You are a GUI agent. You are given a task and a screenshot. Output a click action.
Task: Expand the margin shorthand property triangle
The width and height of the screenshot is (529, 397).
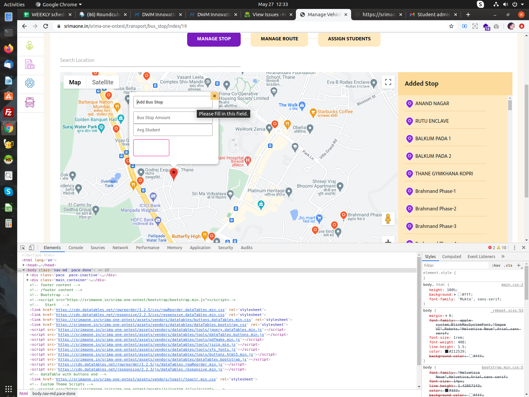tap(447, 316)
